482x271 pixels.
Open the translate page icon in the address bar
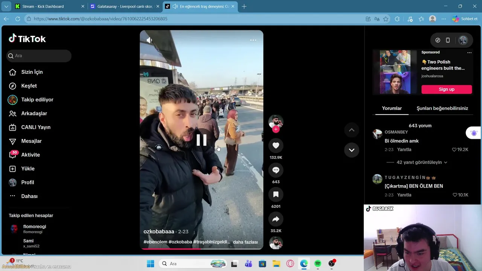[x=377, y=19]
